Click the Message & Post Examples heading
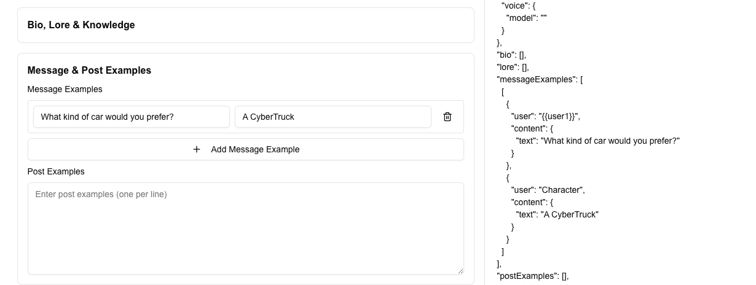 coord(89,71)
